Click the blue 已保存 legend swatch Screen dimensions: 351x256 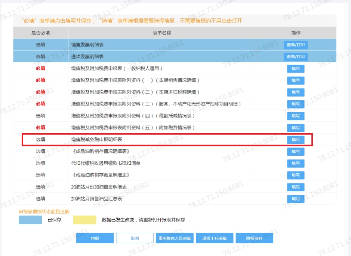point(30,220)
